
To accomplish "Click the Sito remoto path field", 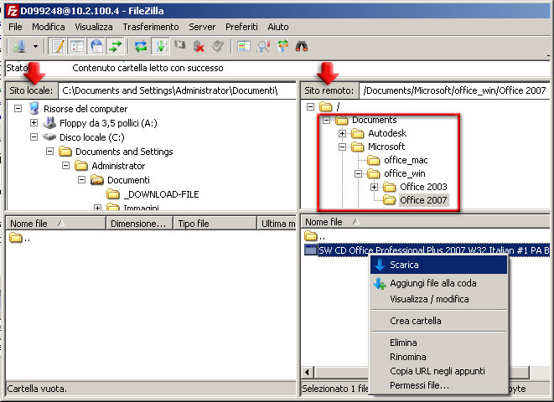I will 454,90.
